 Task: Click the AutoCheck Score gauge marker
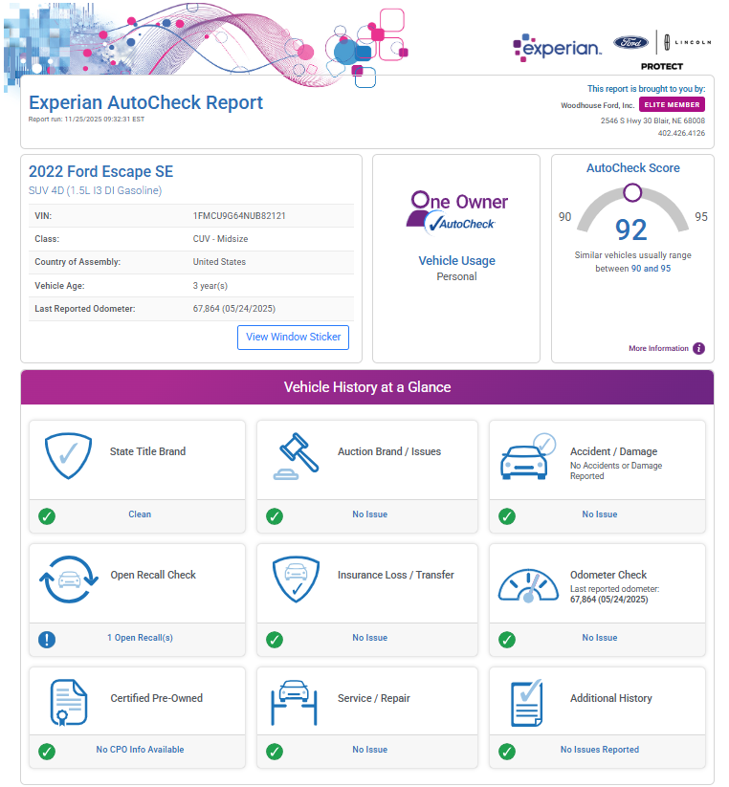631,193
